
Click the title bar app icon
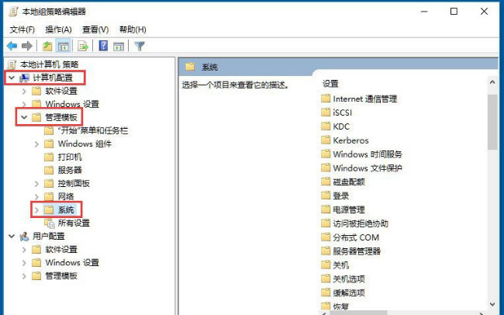point(13,12)
